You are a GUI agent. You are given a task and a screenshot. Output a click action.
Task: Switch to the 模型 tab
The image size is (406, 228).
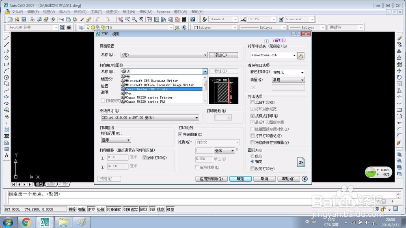click(39, 184)
